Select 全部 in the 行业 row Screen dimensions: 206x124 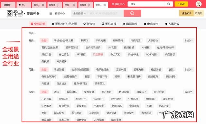tap(44, 92)
